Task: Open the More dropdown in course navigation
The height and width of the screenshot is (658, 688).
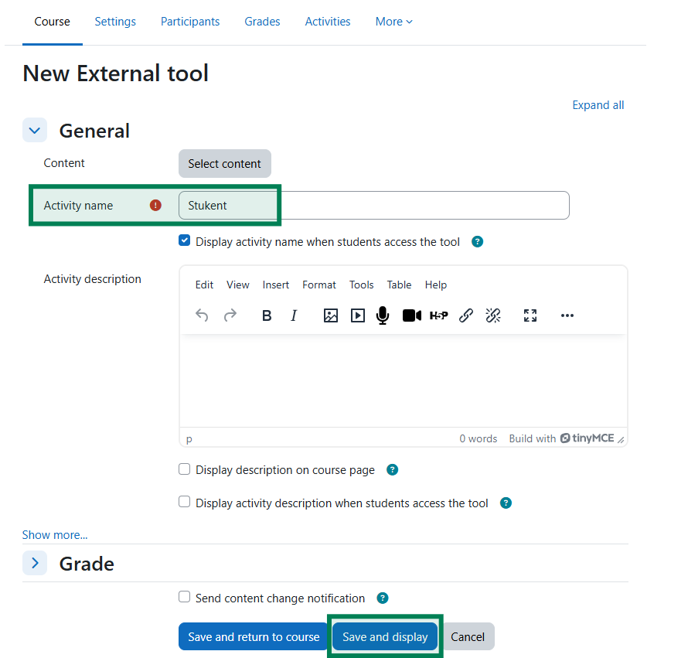Action: coord(393,22)
